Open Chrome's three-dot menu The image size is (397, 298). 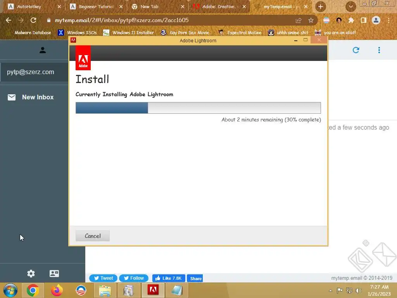click(x=388, y=20)
